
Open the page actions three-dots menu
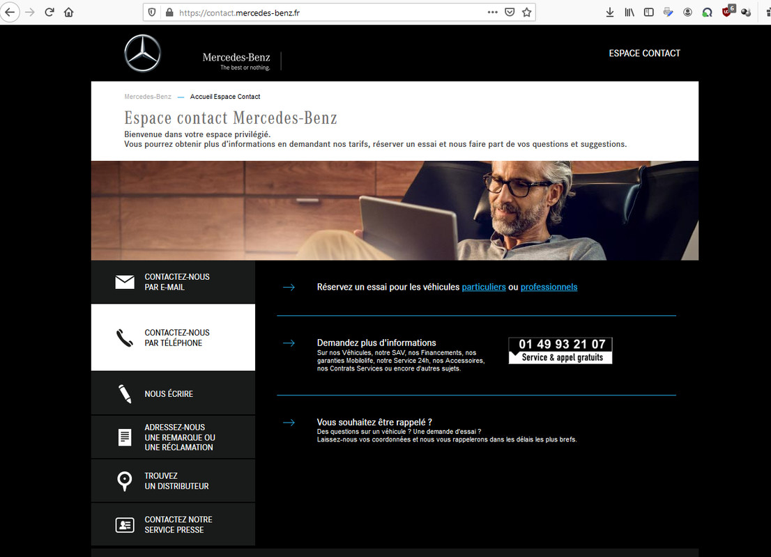pos(492,13)
